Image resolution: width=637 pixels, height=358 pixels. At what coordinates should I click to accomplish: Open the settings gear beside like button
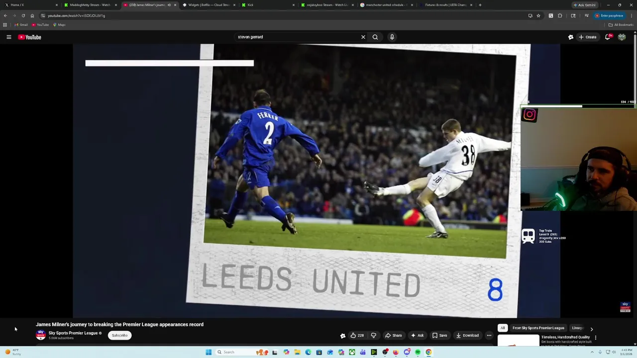tap(342, 336)
